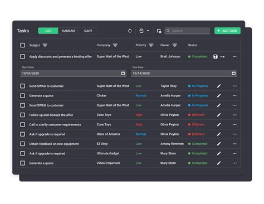The width and height of the screenshot is (264, 204).
Task: Select the LIST view button
Action: [x=48, y=31]
